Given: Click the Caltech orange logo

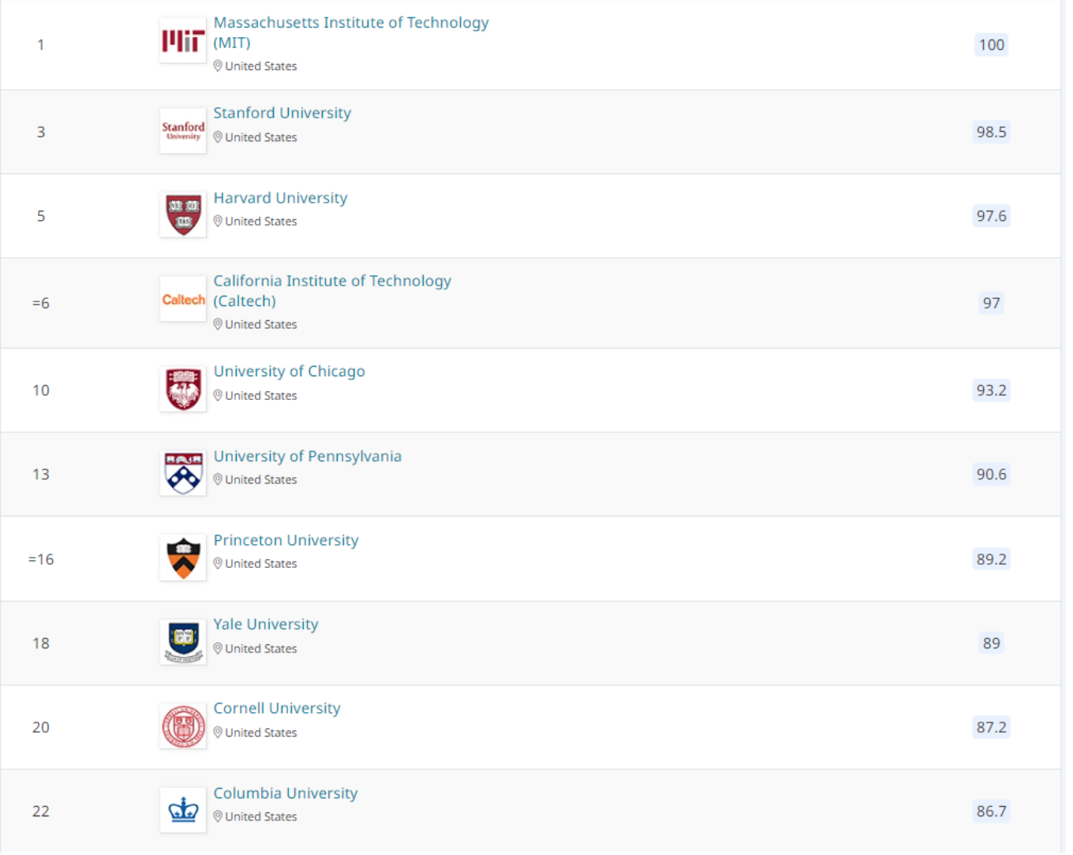Looking at the screenshot, I should click(x=183, y=299).
